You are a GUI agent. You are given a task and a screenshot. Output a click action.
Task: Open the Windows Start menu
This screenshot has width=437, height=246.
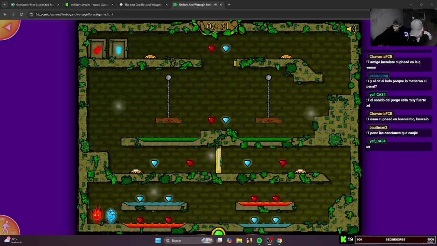(158, 241)
